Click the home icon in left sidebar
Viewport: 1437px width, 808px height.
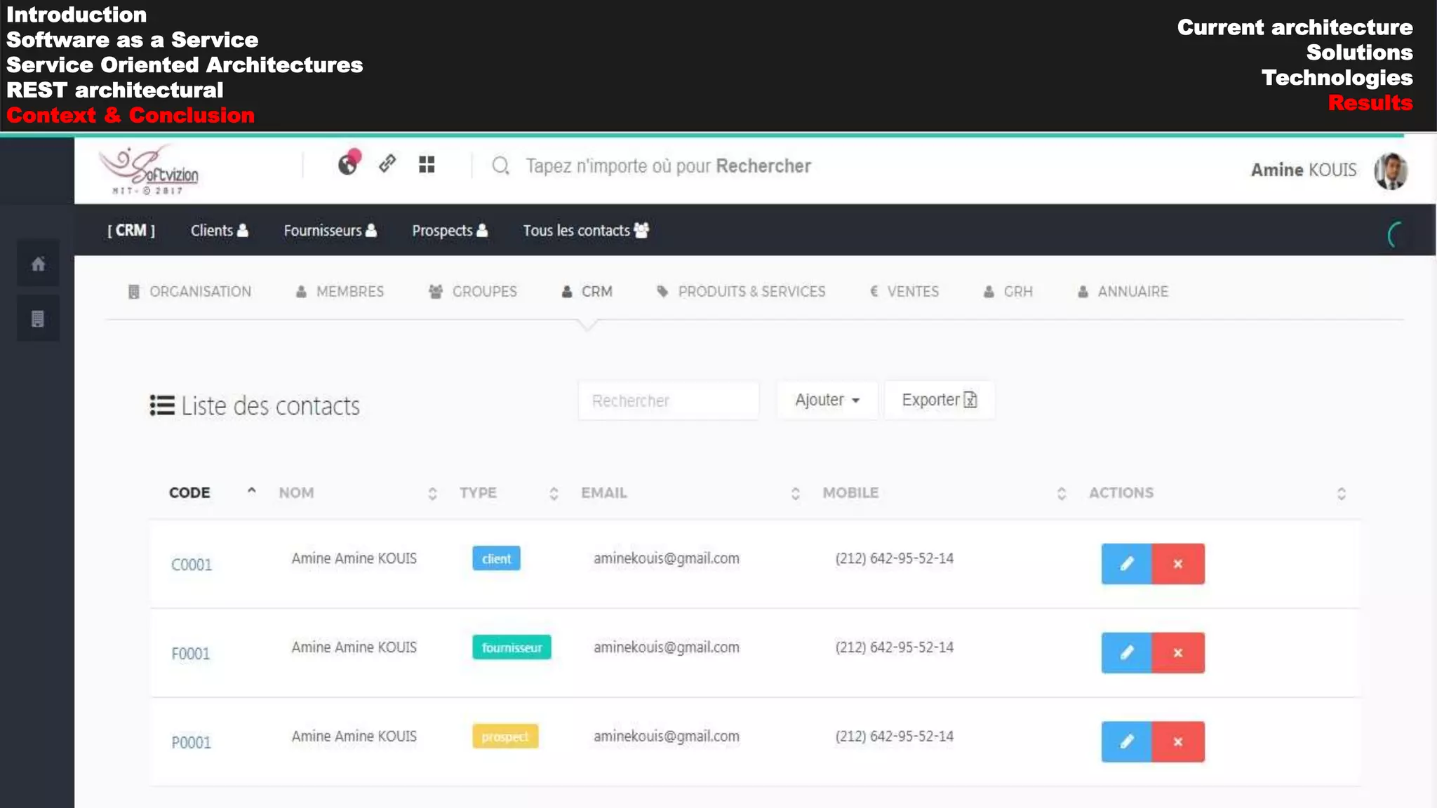(38, 264)
